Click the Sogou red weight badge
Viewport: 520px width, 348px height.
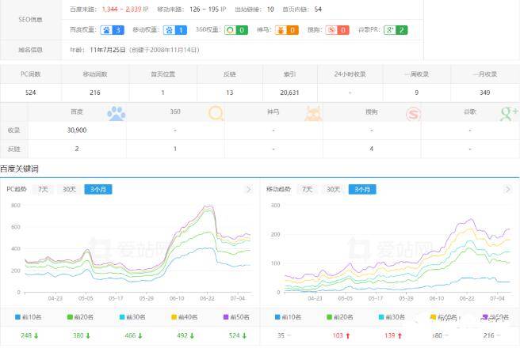tap(337, 30)
